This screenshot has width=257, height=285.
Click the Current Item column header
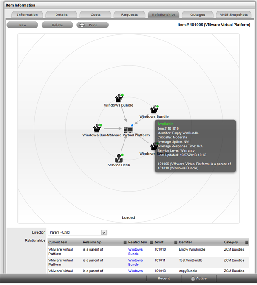tap(58, 242)
